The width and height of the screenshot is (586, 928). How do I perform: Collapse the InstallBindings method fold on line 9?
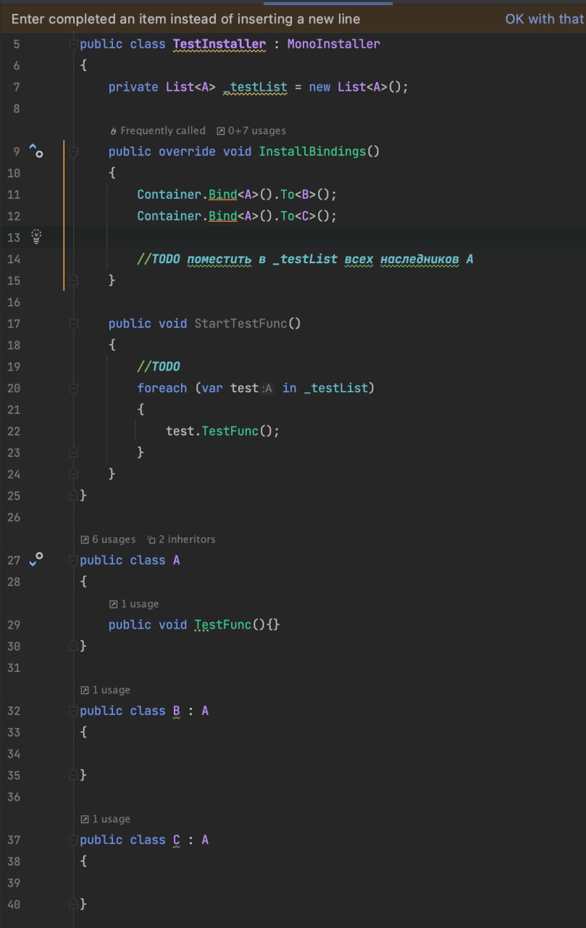pyautogui.click(x=73, y=152)
